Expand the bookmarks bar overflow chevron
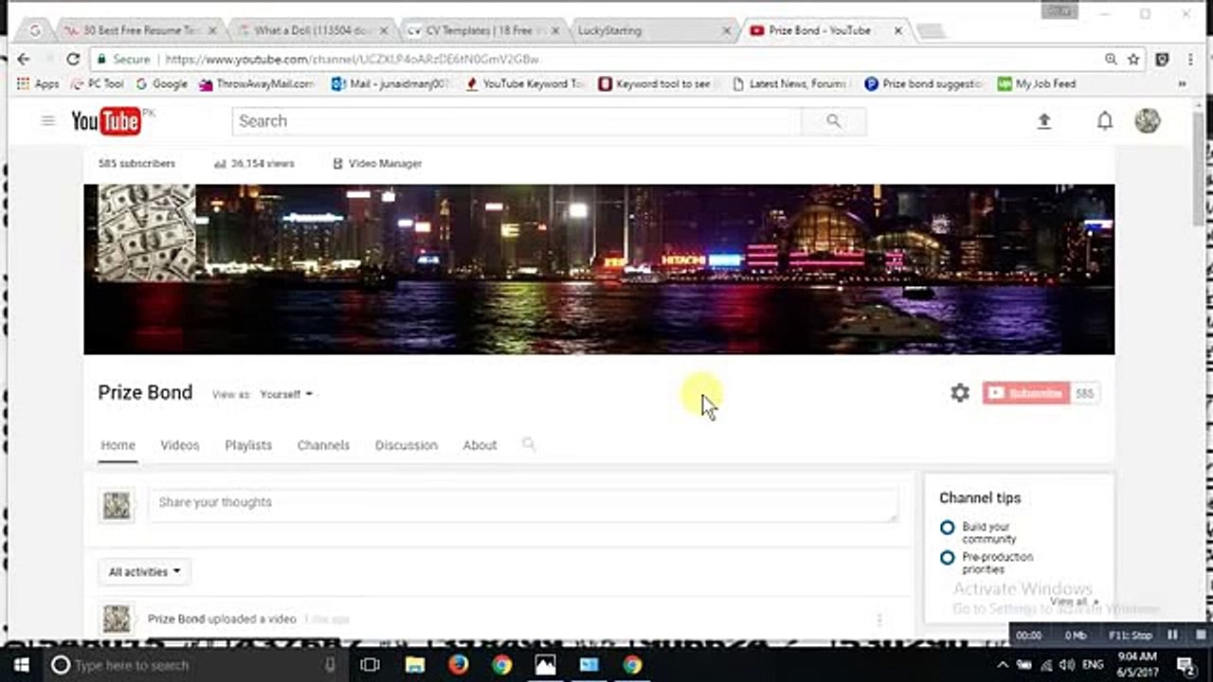This screenshot has width=1213, height=682. click(x=1182, y=84)
